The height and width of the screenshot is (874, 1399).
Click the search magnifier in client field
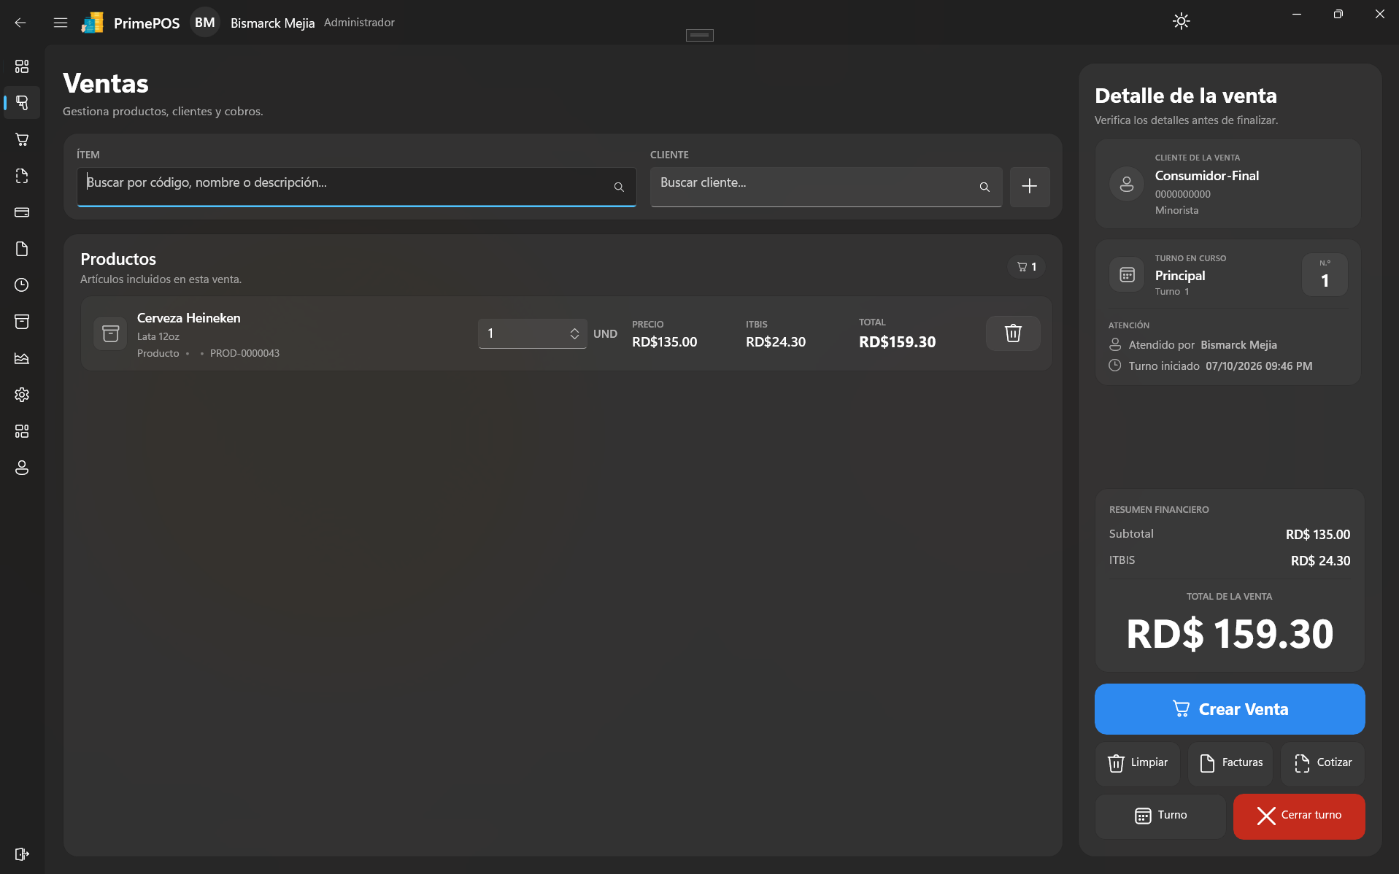click(x=984, y=187)
